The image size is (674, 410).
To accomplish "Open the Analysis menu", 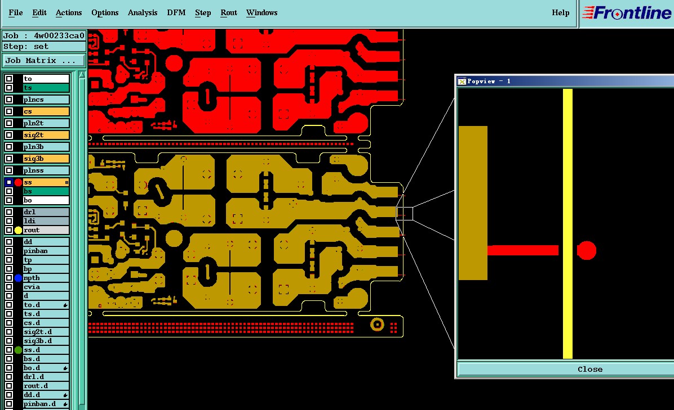I will click(x=143, y=13).
